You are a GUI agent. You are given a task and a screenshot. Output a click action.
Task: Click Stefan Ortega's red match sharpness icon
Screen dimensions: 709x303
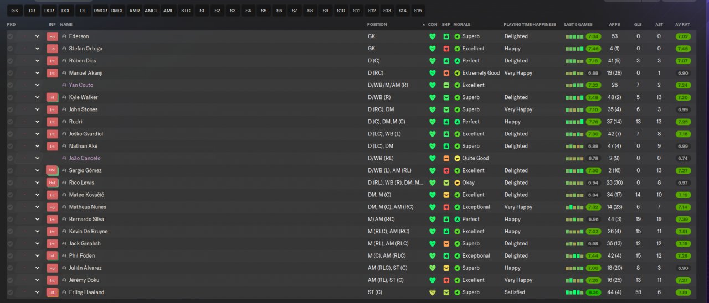pyautogui.click(x=446, y=49)
